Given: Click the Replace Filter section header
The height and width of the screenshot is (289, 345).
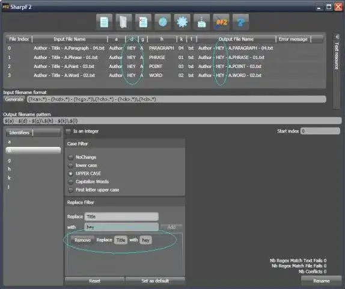Looking at the screenshot, I should [125, 202].
